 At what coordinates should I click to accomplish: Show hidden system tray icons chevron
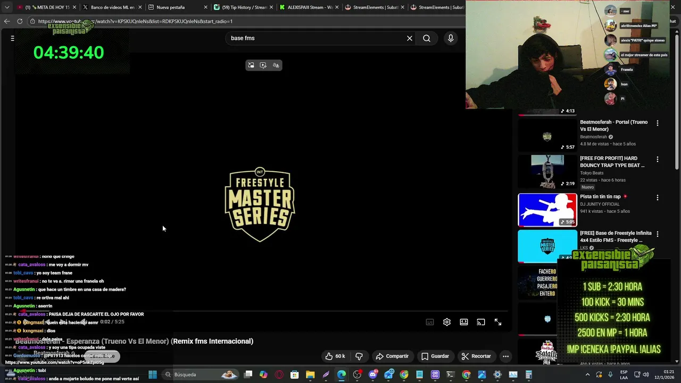pos(587,374)
